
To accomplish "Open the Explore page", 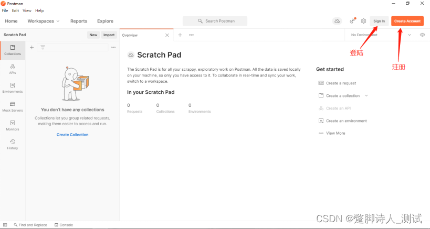I will click(x=105, y=21).
